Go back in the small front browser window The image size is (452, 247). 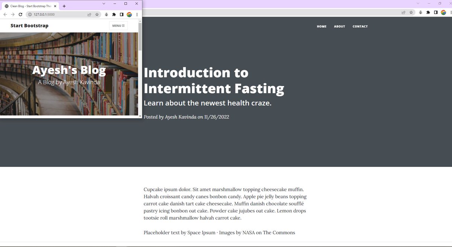pyautogui.click(x=5, y=15)
